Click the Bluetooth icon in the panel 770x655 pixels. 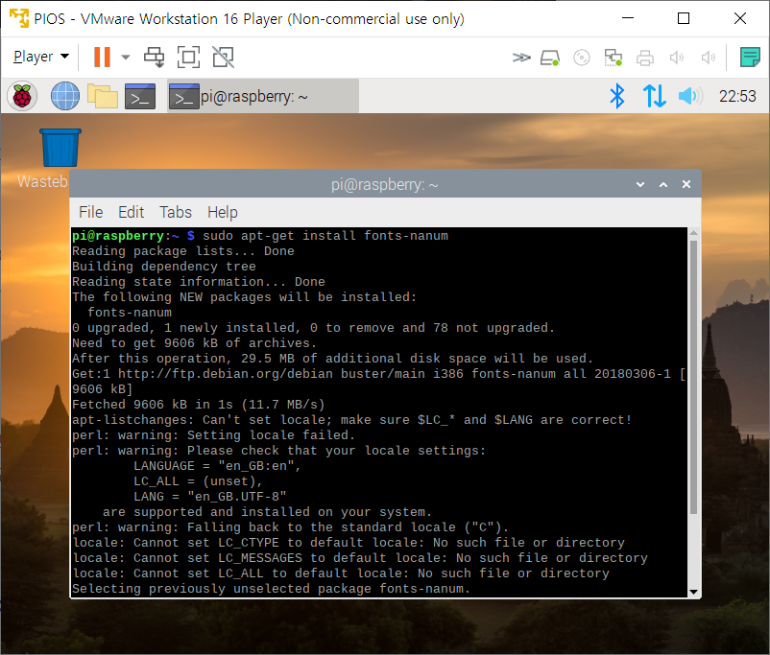point(618,96)
